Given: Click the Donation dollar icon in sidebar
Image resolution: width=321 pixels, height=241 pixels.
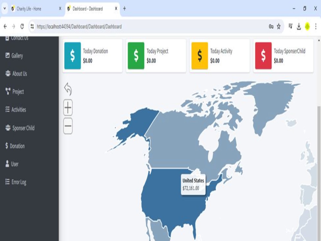Looking at the screenshot, I should [7, 146].
